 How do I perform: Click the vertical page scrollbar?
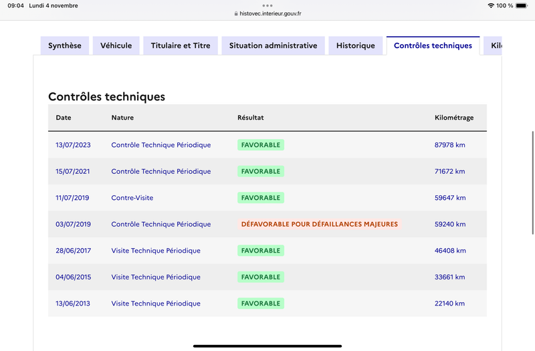[532, 183]
